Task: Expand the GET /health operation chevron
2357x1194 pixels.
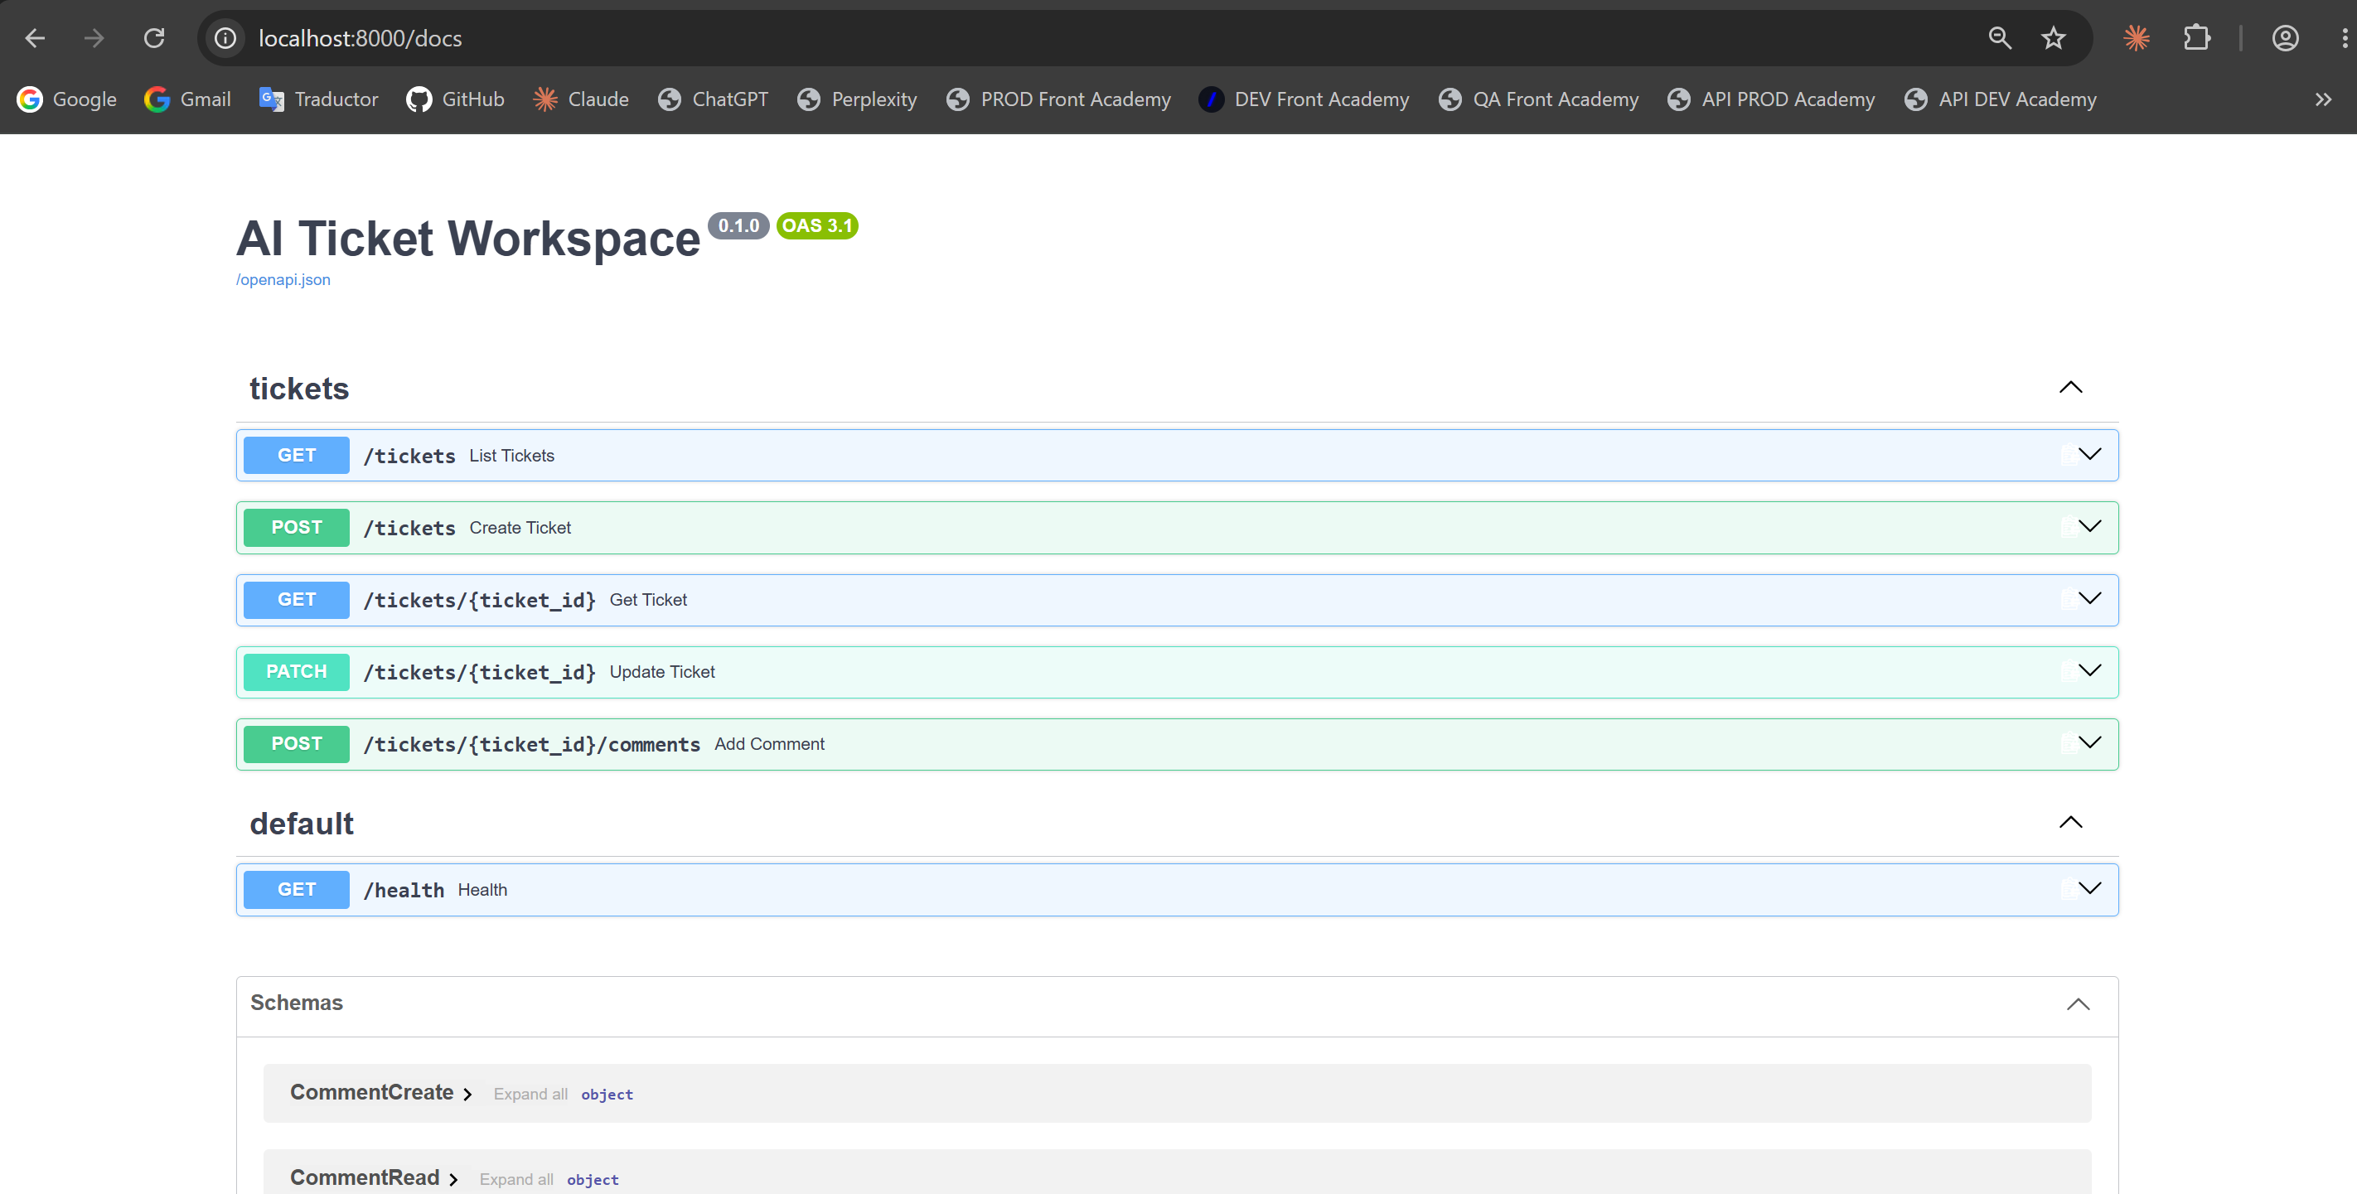Action: coord(2090,888)
